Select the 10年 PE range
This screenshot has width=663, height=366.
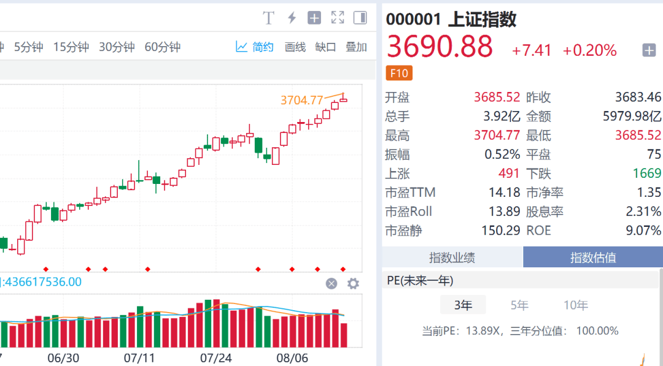[575, 305]
